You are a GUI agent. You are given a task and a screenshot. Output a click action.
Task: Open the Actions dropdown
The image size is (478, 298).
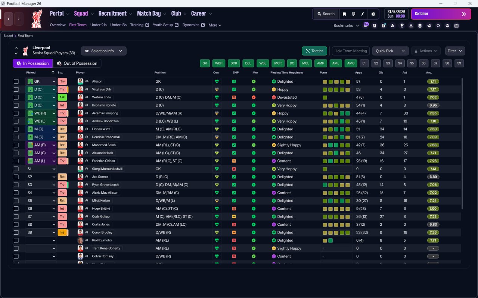[426, 51]
